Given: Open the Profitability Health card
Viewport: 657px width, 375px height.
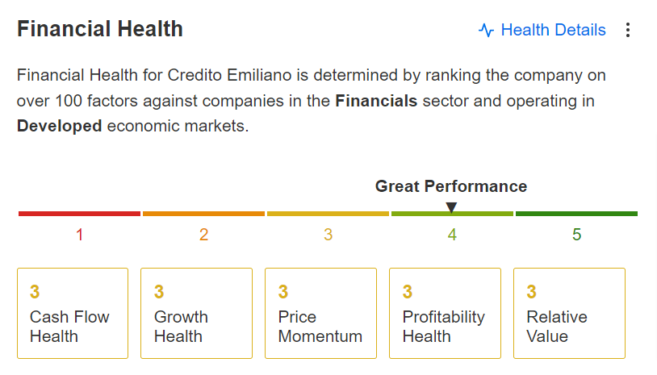Looking at the screenshot, I should click(445, 313).
